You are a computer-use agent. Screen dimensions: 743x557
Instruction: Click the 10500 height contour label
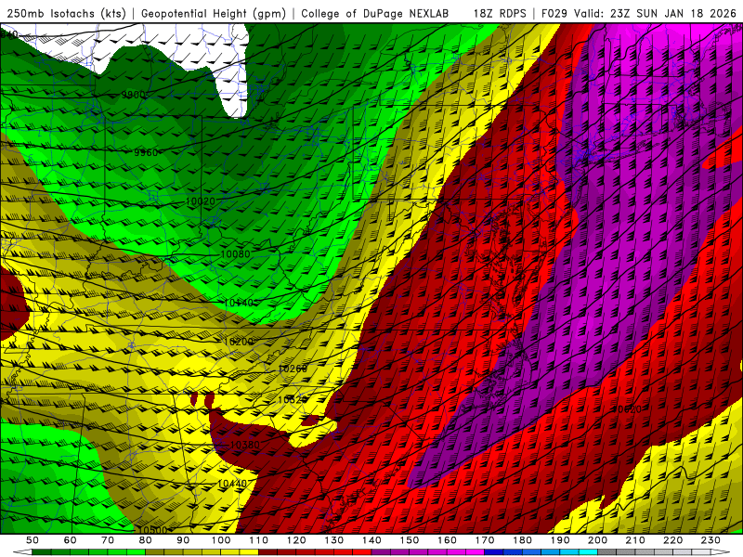click(x=153, y=530)
